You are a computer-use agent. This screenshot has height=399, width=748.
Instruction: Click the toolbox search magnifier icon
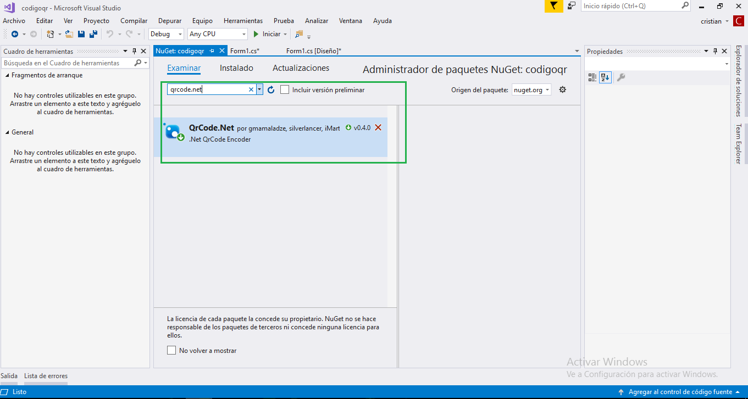(138, 63)
